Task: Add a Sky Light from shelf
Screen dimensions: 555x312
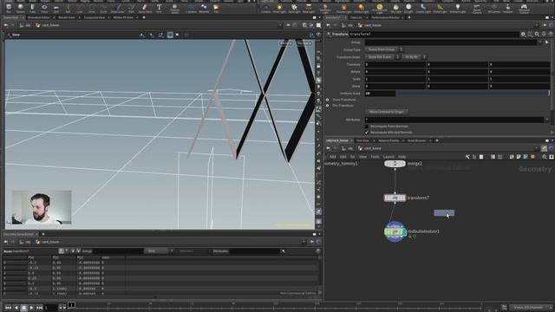Action: [x=395, y=8]
